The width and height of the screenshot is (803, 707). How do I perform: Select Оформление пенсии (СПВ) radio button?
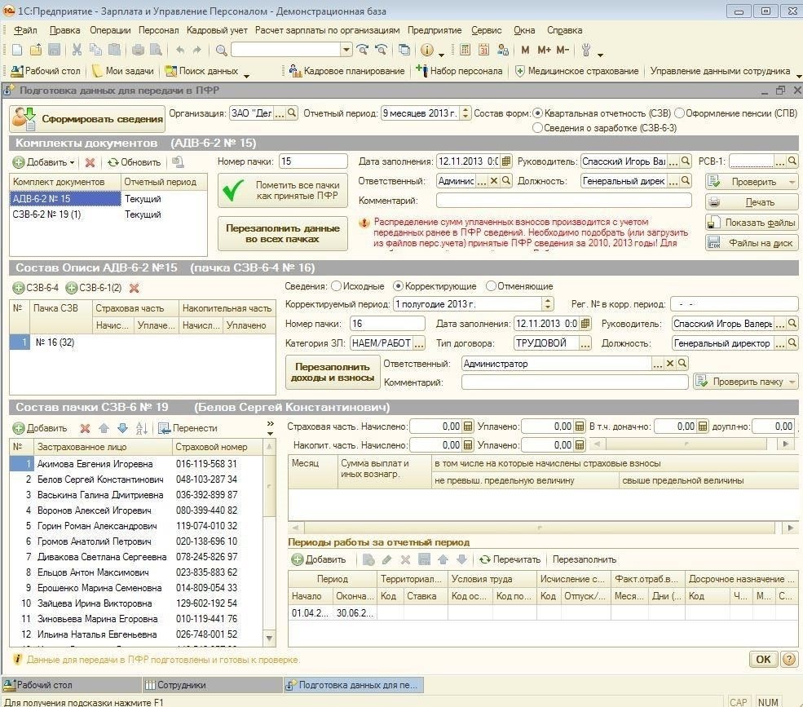tap(680, 113)
